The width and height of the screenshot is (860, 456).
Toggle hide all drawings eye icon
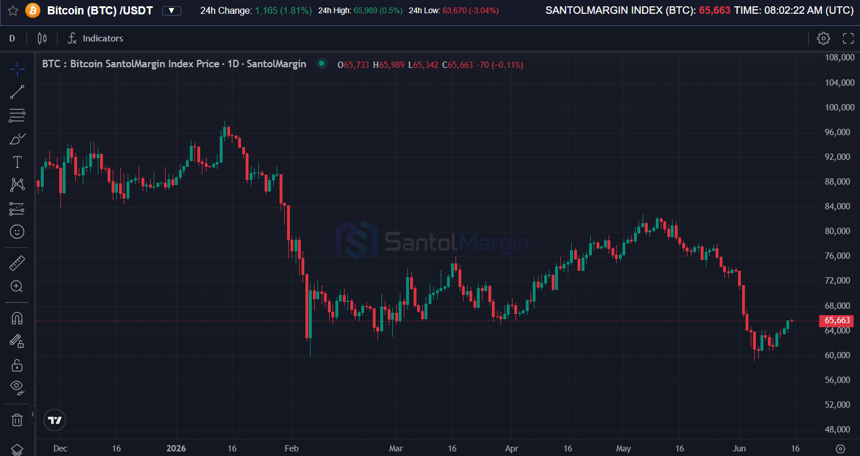(17, 388)
